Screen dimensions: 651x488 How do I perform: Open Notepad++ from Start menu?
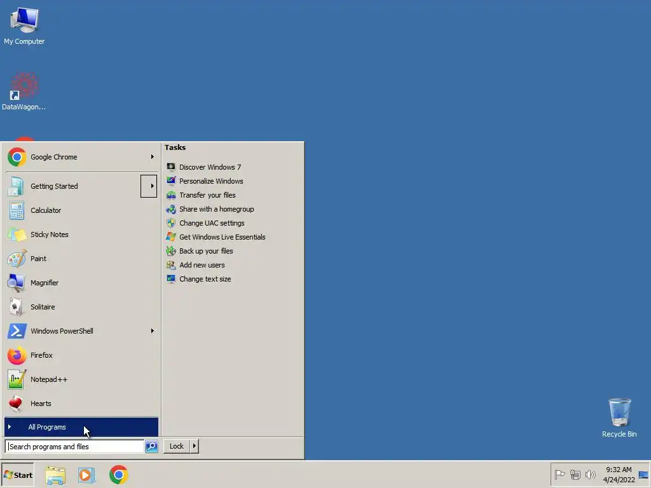pyautogui.click(x=81, y=379)
